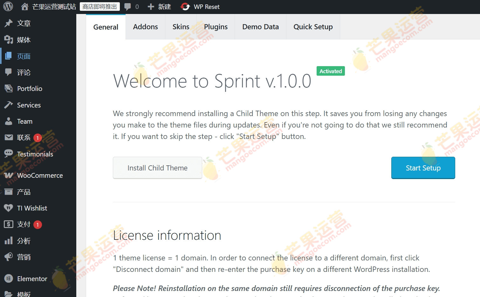Open the 芒果运营测试站 site name link
Image resolution: width=480 pixels, height=297 pixels.
(x=54, y=7)
